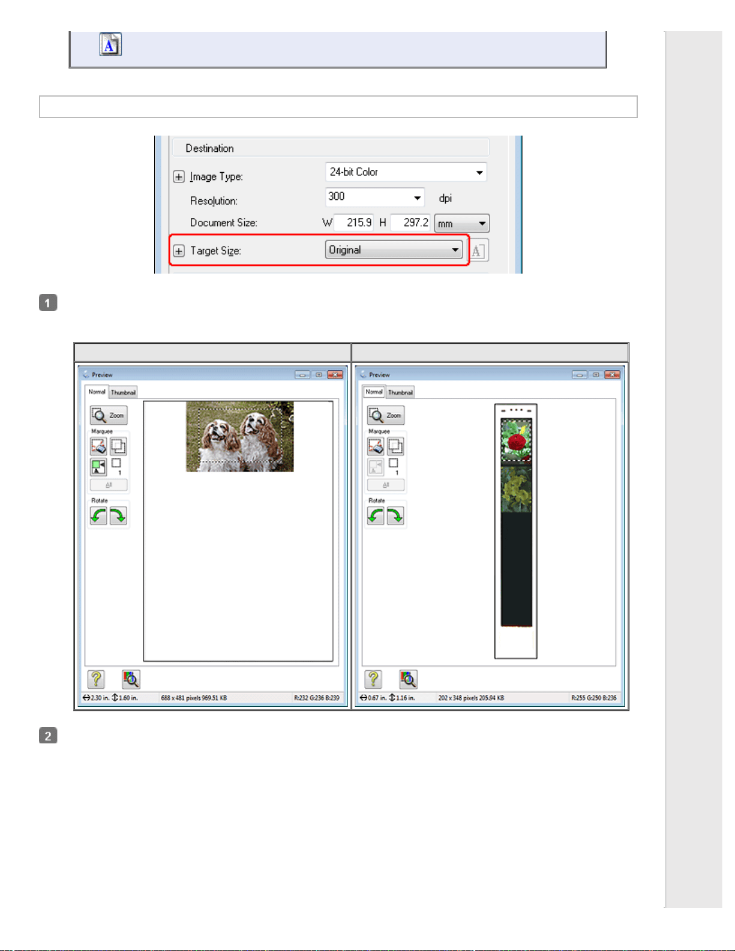The image size is (735, 951).
Task: Click Copy Marquee icon in dog photo Preview
Action: point(118,446)
